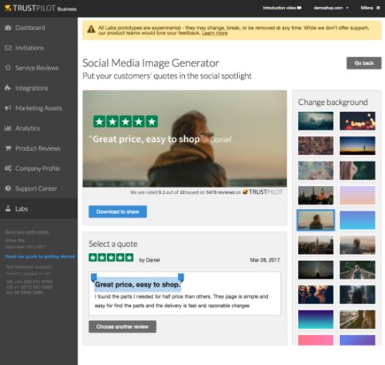This screenshot has width=385, height=365.
Task: Choose the blue gradient background
Action: 357,220
